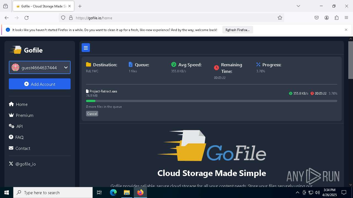Click the Refresh Firefox... button

tap(237, 30)
